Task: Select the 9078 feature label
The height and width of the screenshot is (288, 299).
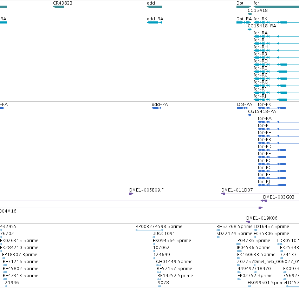Action: [163, 283]
